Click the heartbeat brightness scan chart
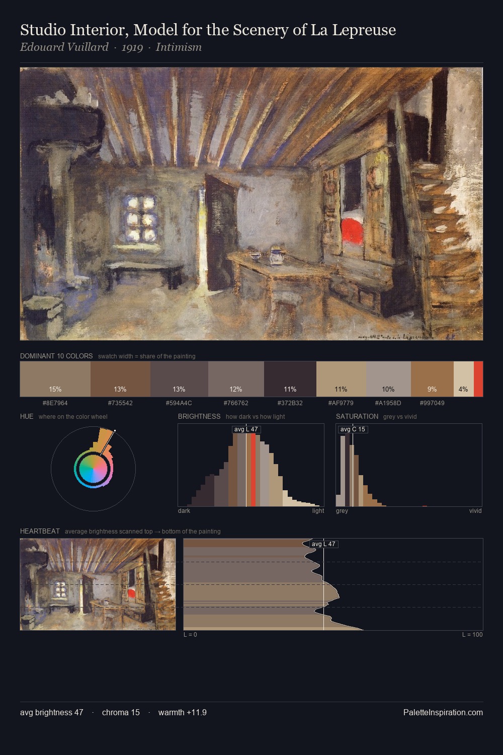Viewport: 503px width, 755px height. (333, 584)
